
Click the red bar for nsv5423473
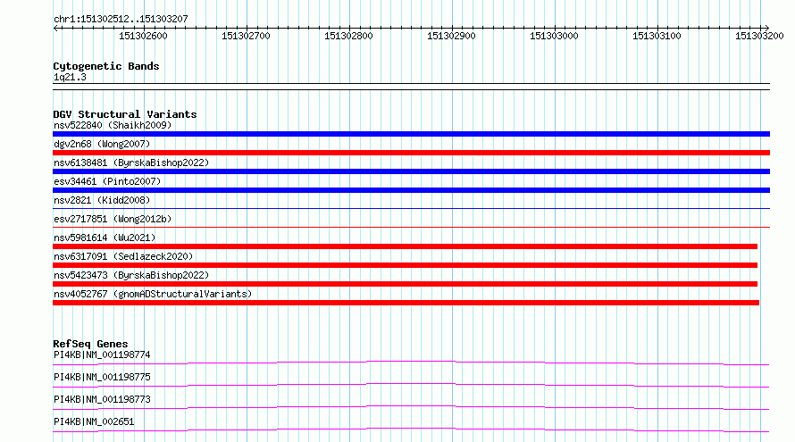point(406,284)
